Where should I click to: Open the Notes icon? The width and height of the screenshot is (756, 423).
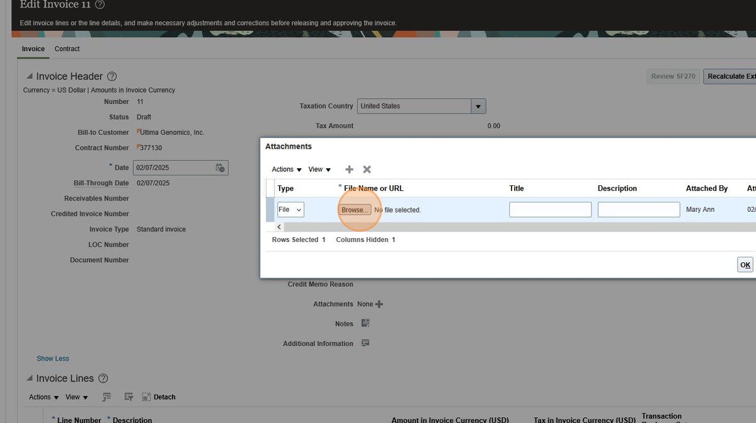pos(365,323)
